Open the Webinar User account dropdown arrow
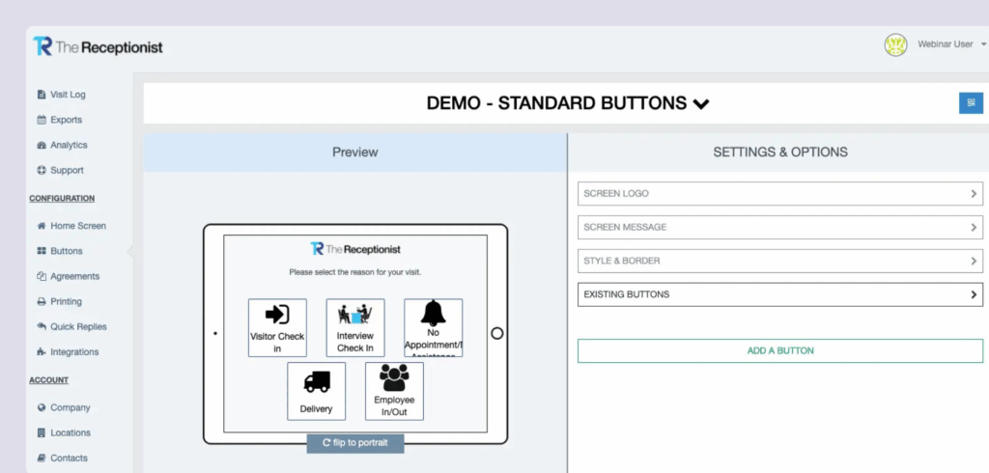Screen dimensions: 989x473 coord(983,44)
